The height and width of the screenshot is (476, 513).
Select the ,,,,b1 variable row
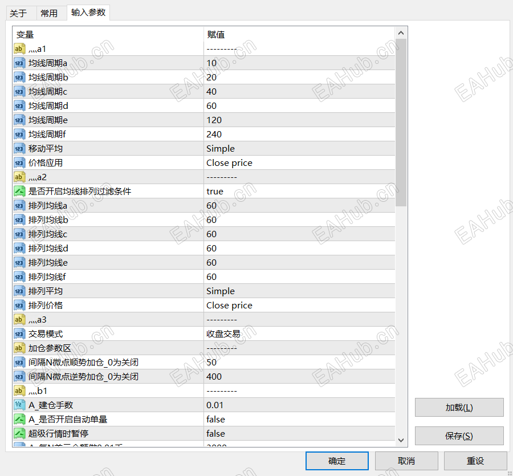tap(204, 391)
